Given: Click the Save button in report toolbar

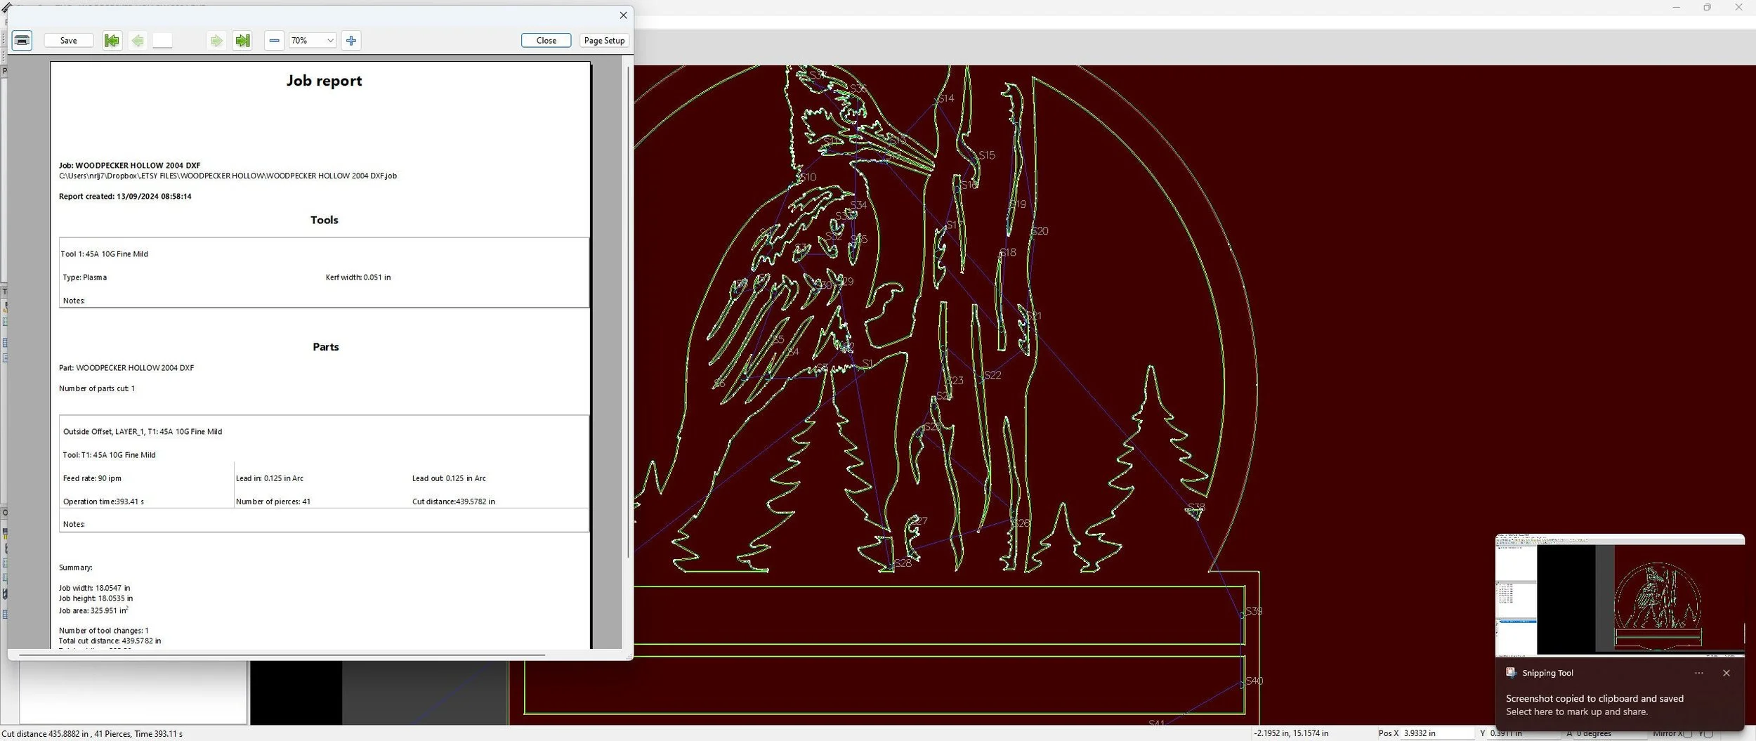Looking at the screenshot, I should pyautogui.click(x=69, y=40).
